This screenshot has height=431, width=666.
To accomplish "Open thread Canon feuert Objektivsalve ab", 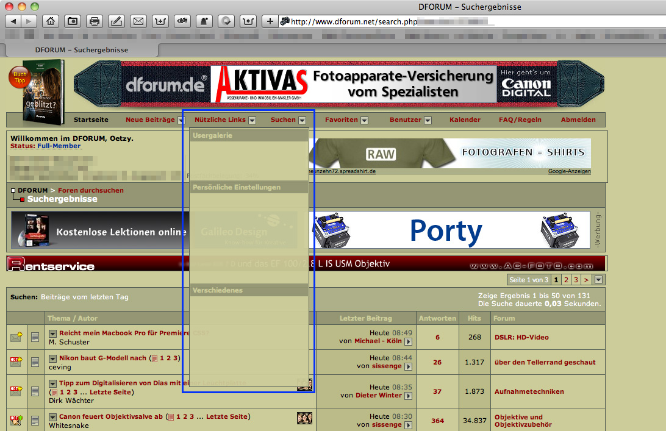I will point(111,416).
